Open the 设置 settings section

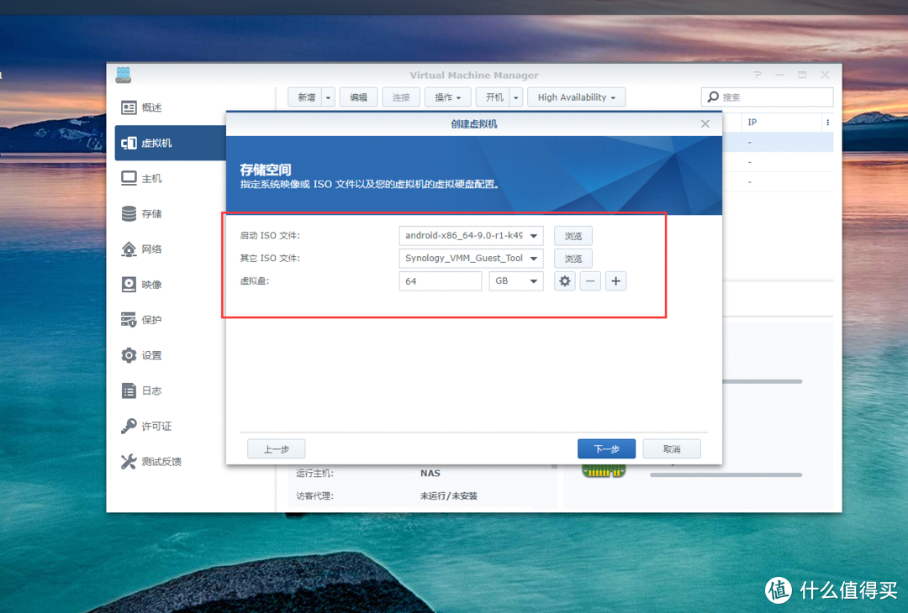click(x=141, y=355)
